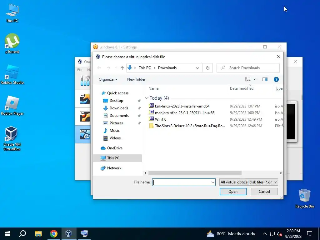Screen dimensions: 320x240
Task: Go up one folder level
Action: click(122, 68)
